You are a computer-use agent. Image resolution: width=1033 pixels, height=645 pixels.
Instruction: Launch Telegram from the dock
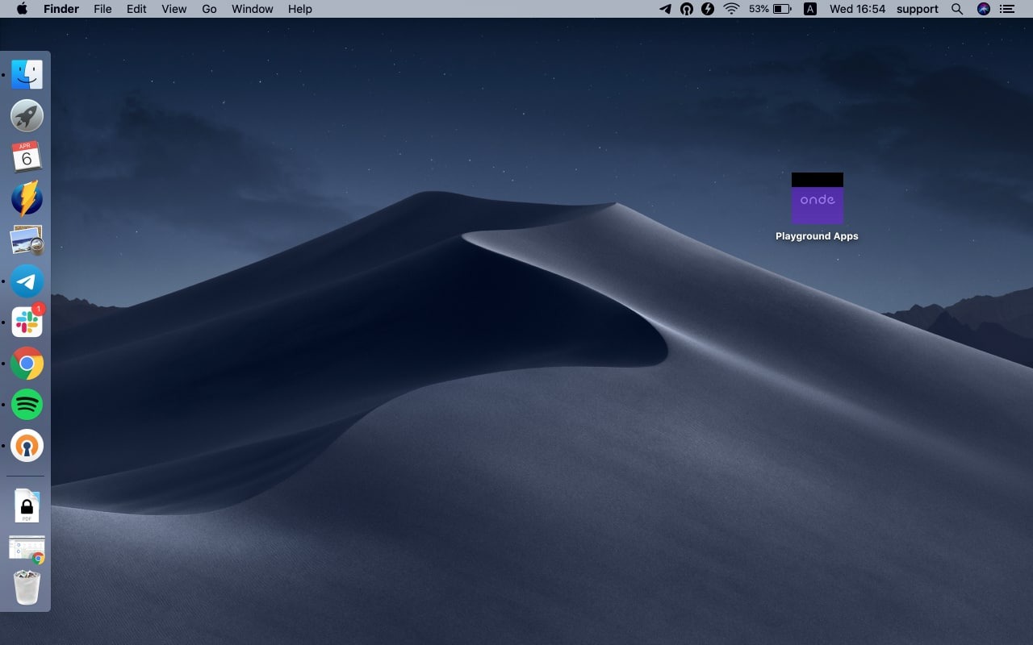[27, 281]
